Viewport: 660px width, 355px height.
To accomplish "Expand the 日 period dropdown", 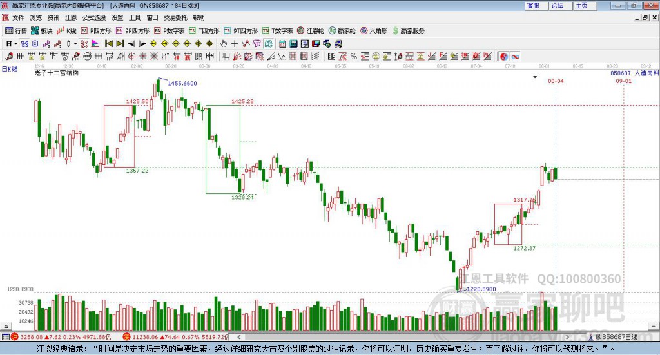I will click(12, 44).
